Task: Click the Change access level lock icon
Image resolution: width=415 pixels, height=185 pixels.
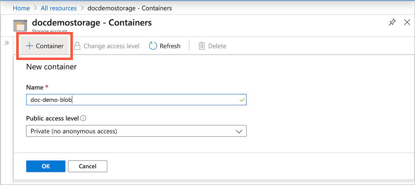Action: (77, 46)
